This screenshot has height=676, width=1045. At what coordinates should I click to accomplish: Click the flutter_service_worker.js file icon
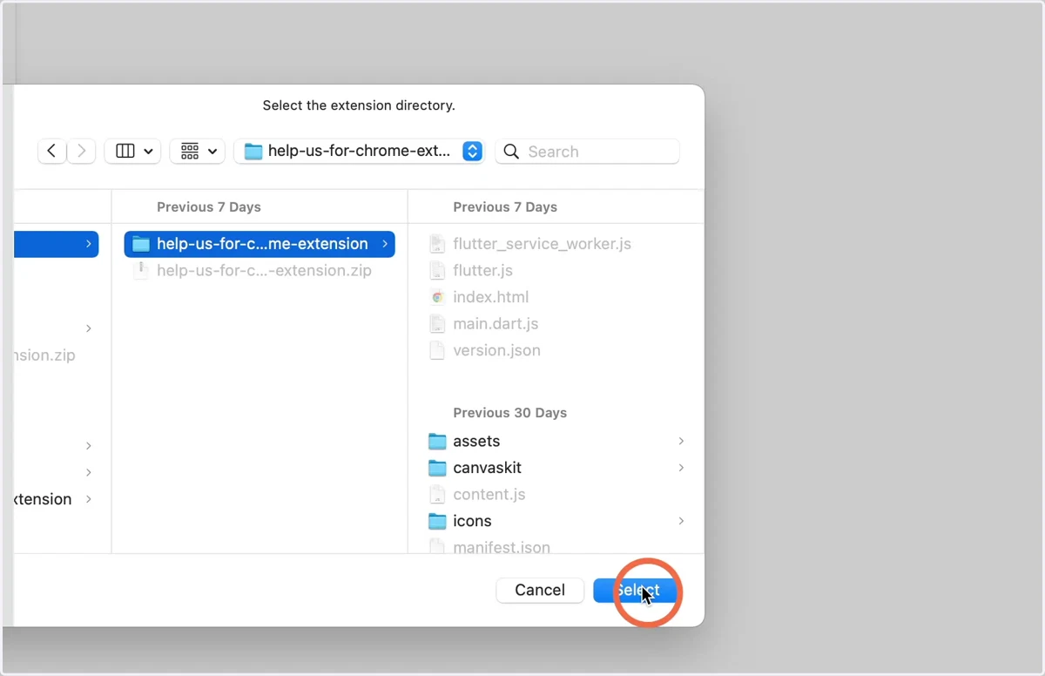tap(437, 244)
